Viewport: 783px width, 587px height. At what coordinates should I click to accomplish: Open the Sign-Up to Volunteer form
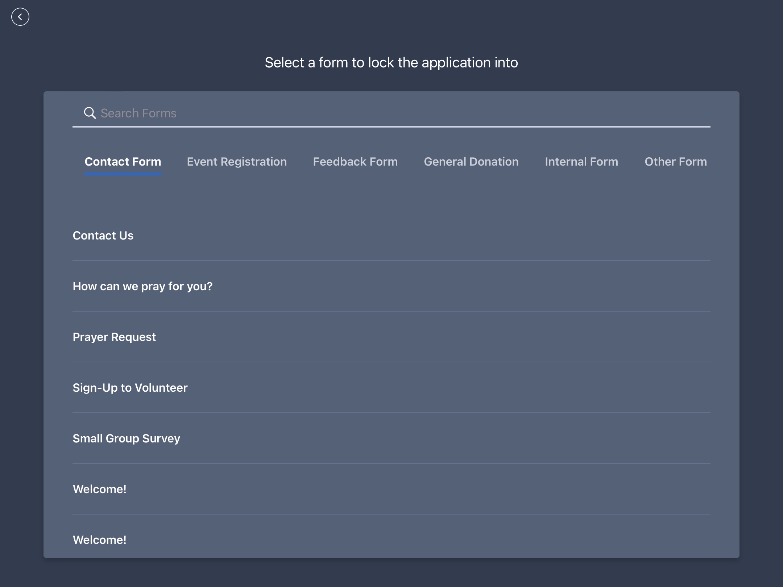coord(130,388)
